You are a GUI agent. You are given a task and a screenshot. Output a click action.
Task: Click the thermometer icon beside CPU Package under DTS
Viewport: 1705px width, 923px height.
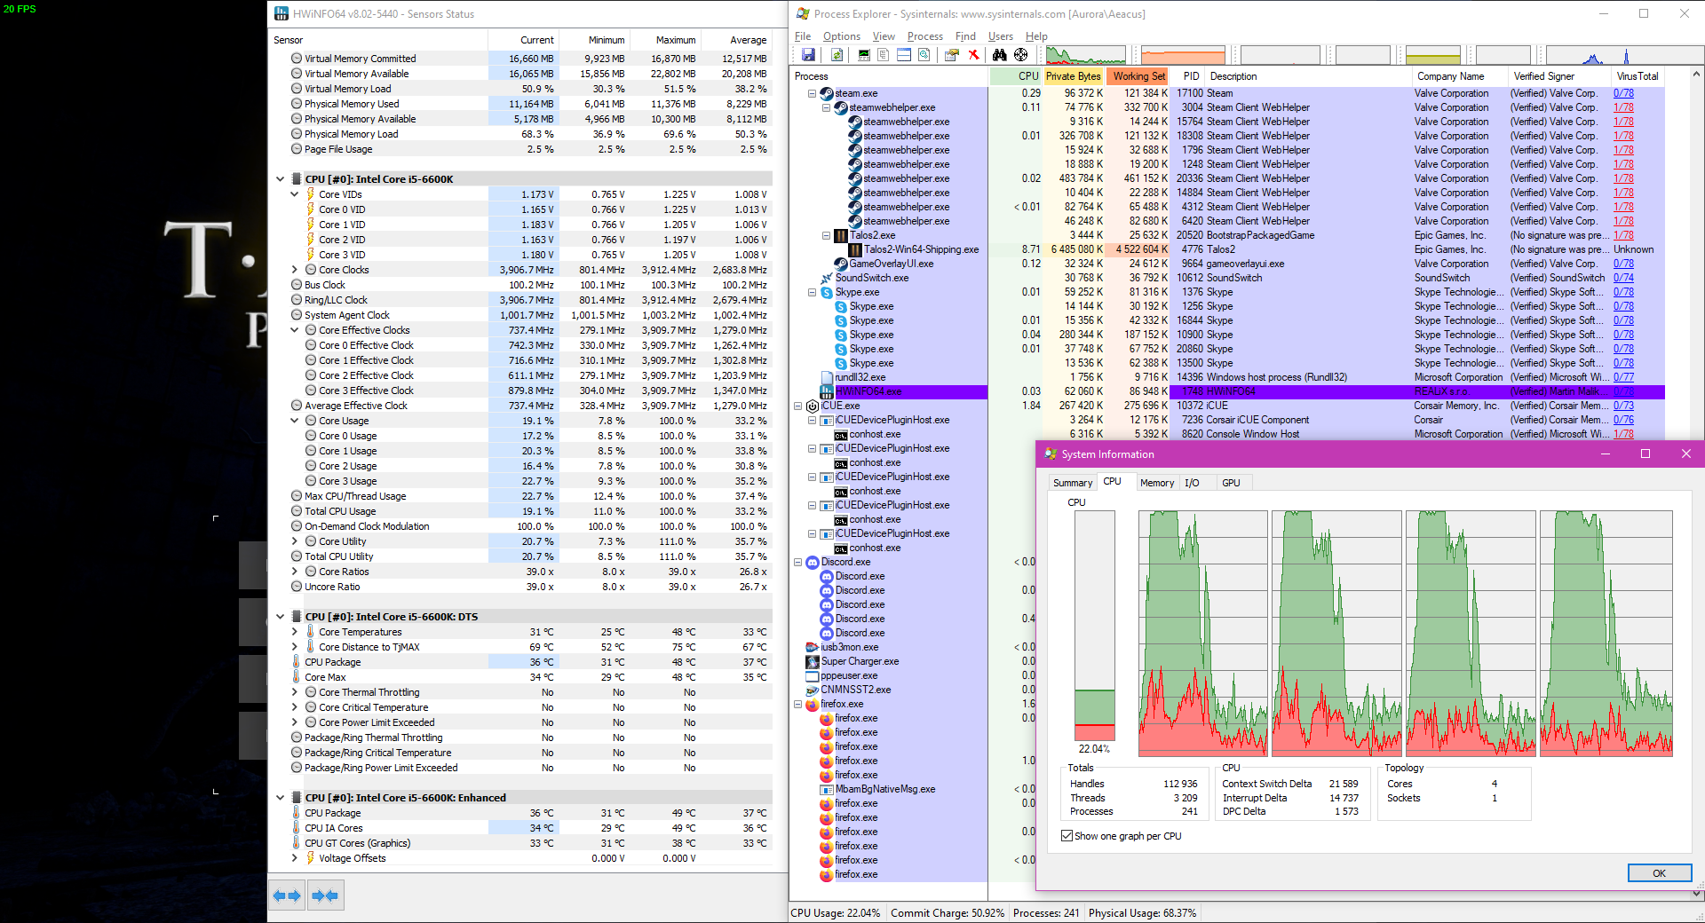297,662
